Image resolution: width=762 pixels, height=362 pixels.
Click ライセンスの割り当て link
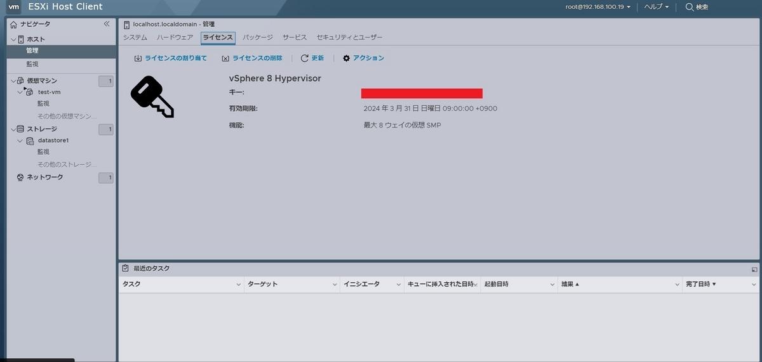(x=176, y=58)
